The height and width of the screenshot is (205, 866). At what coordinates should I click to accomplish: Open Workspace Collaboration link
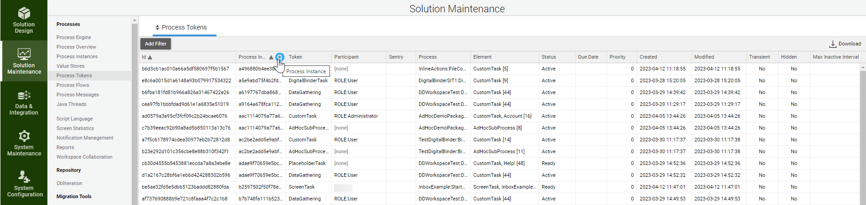[x=84, y=157]
